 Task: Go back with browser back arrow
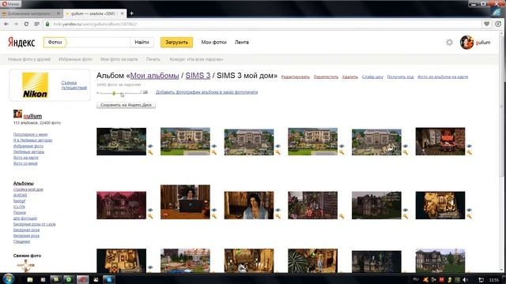tap(6, 24)
